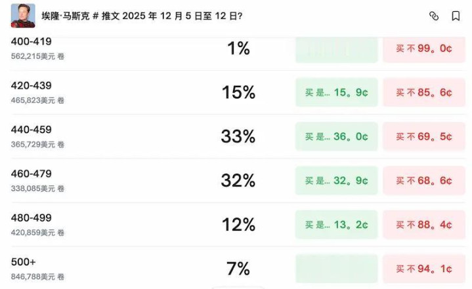Buy No at 99.0¢ for 400-419

pyautogui.click(x=423, y=49)
